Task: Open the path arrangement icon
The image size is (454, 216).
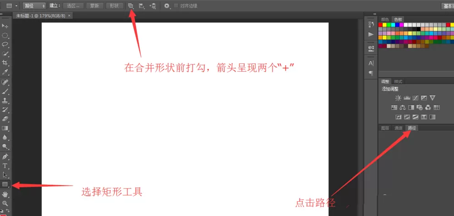Action: tap(153, 5)
